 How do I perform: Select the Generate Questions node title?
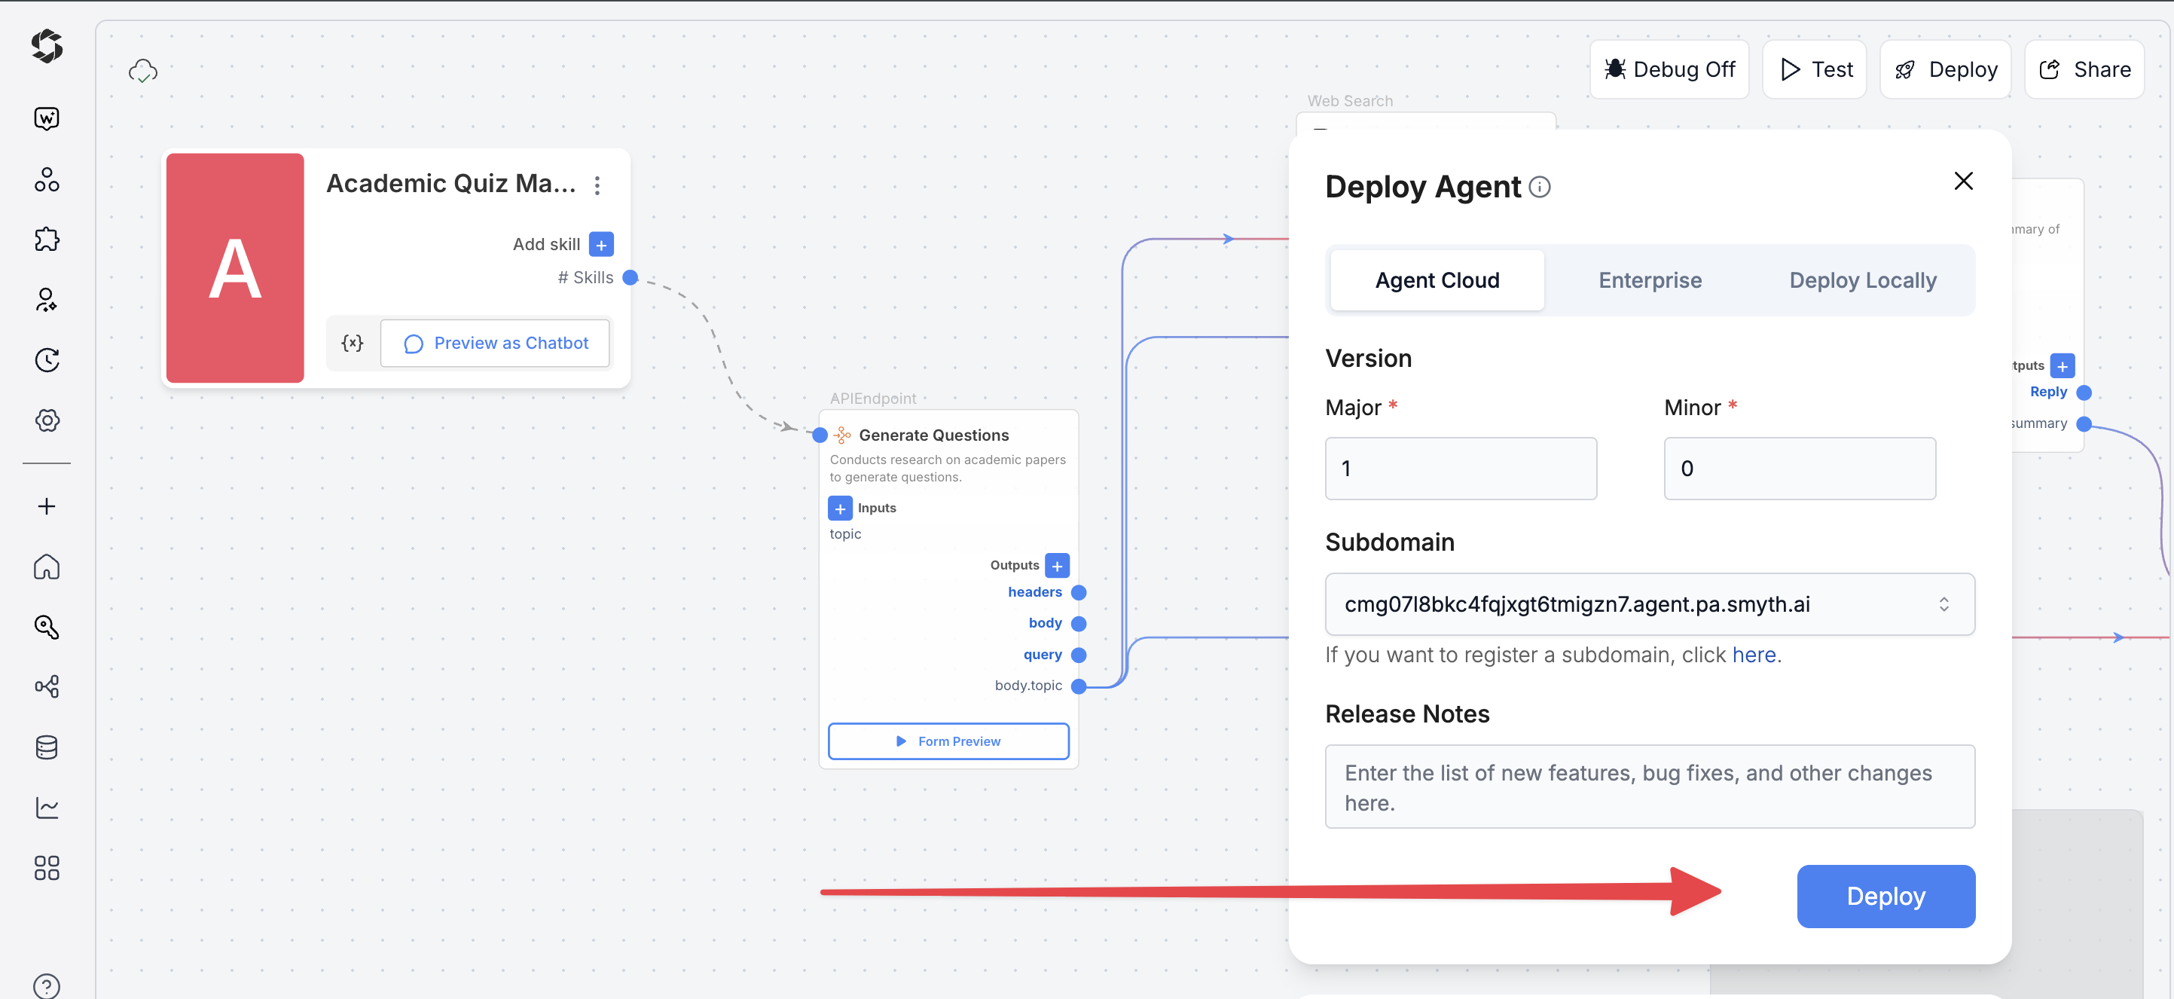pos(933,435)
